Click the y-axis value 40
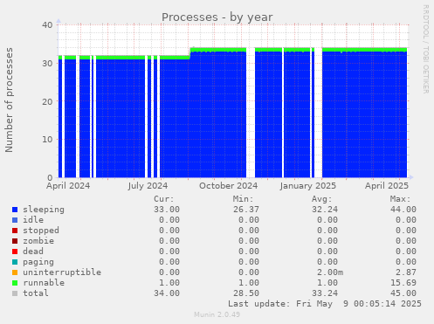This screenshot has width=434, height=324. 47,25
